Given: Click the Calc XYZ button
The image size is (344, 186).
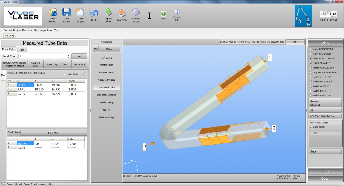Looking at the screenshot, I should [54, 133].
